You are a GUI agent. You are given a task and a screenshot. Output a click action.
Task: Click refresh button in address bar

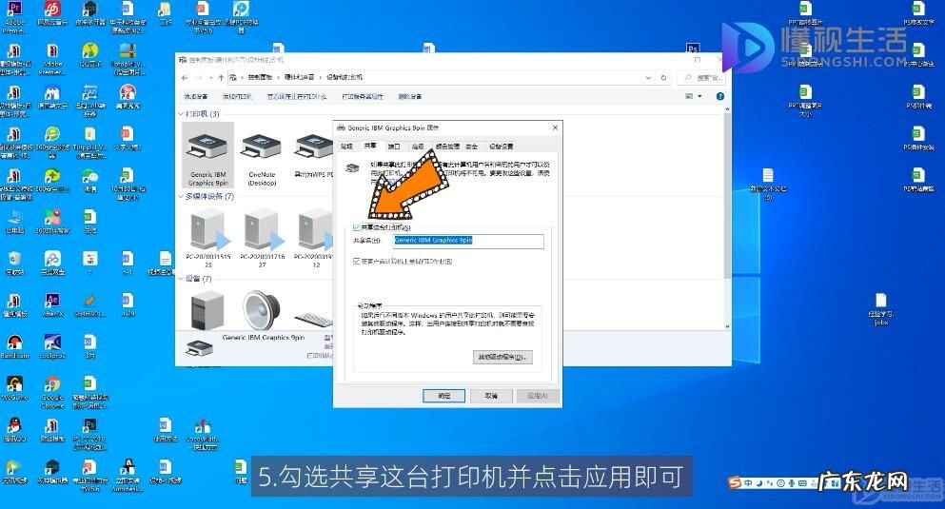(663, 78)
